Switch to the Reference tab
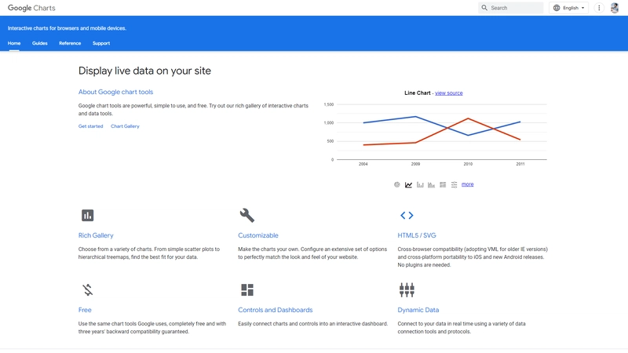 [70, 43]
